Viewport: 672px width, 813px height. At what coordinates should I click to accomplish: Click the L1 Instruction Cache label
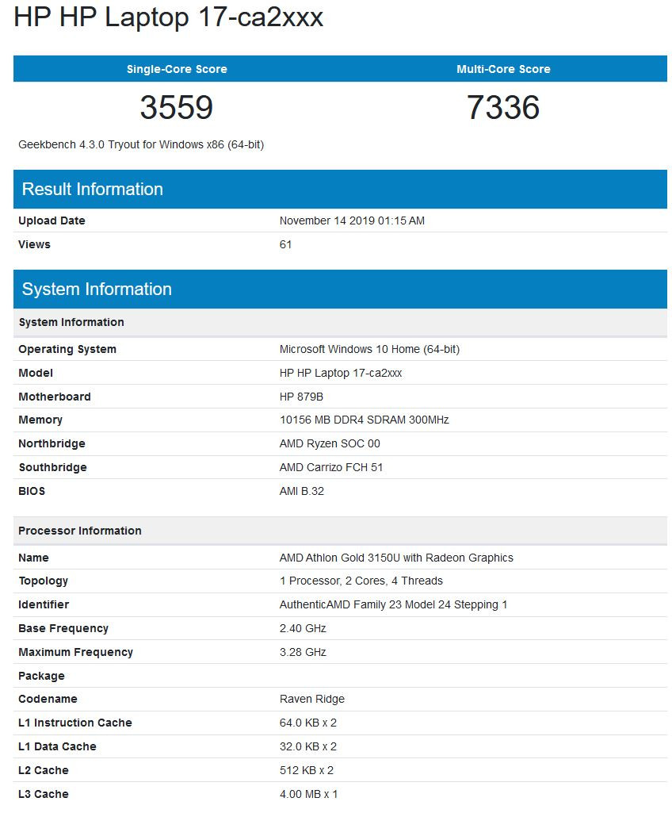(75, 723)
